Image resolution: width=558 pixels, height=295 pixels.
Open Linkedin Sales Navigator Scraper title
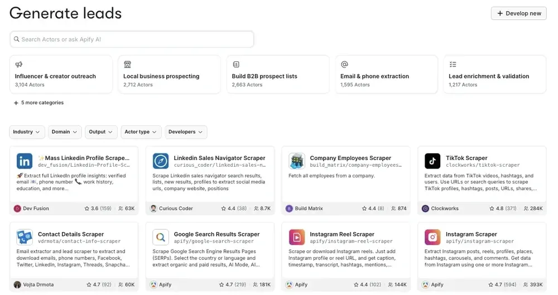[x=219, y=158]
